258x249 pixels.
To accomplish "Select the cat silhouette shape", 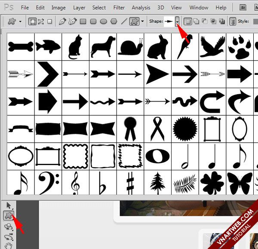I will 75,46.
